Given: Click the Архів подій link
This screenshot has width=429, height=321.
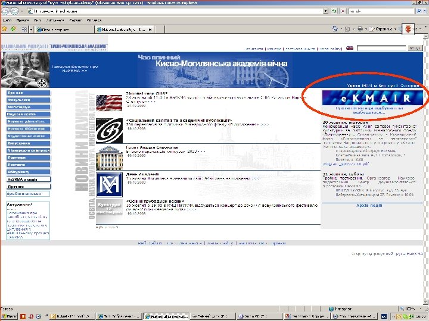Looking at the screenshot, I should [369, 206].
